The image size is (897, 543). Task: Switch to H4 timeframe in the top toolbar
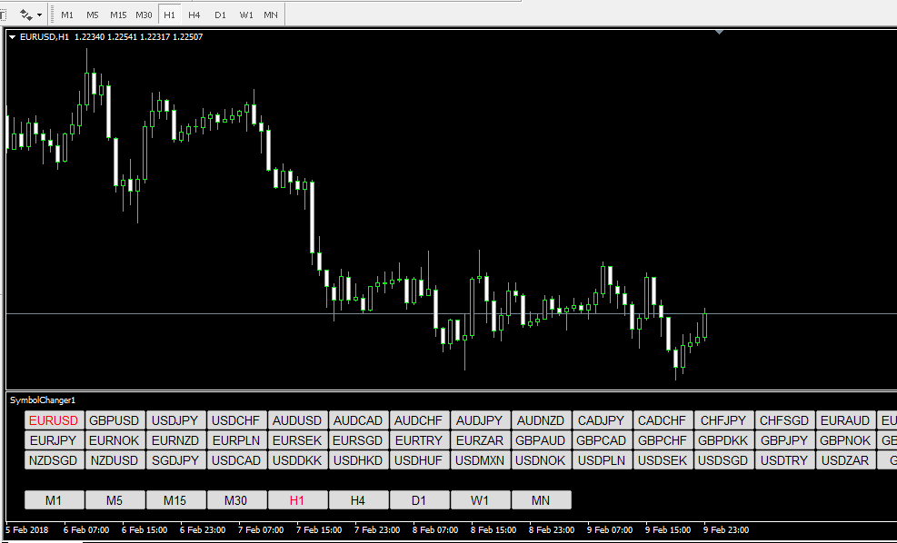tap(194, 15)
